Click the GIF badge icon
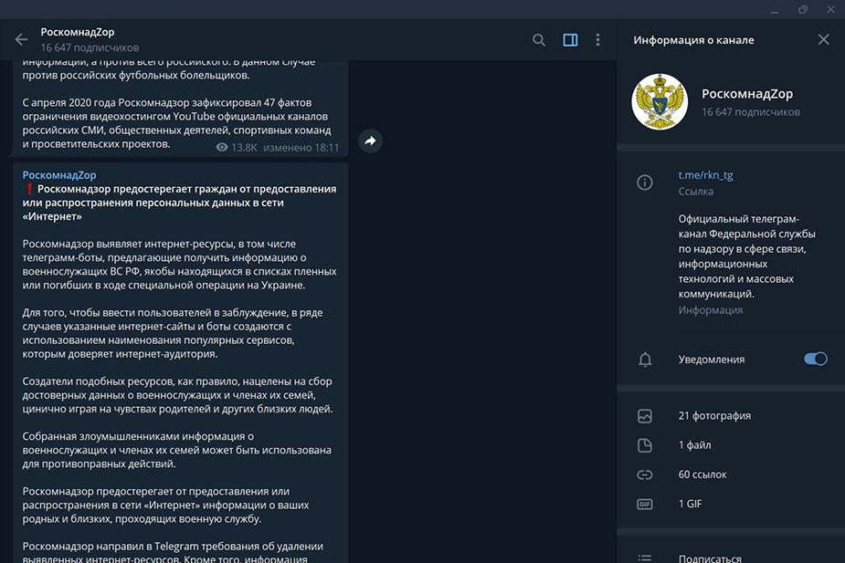 (645, 504)
